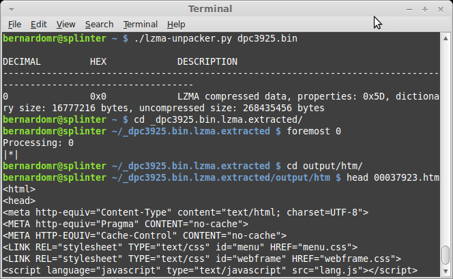Click the script line referencing lang.js
The image size is (453, 279).
coord(210,270)
